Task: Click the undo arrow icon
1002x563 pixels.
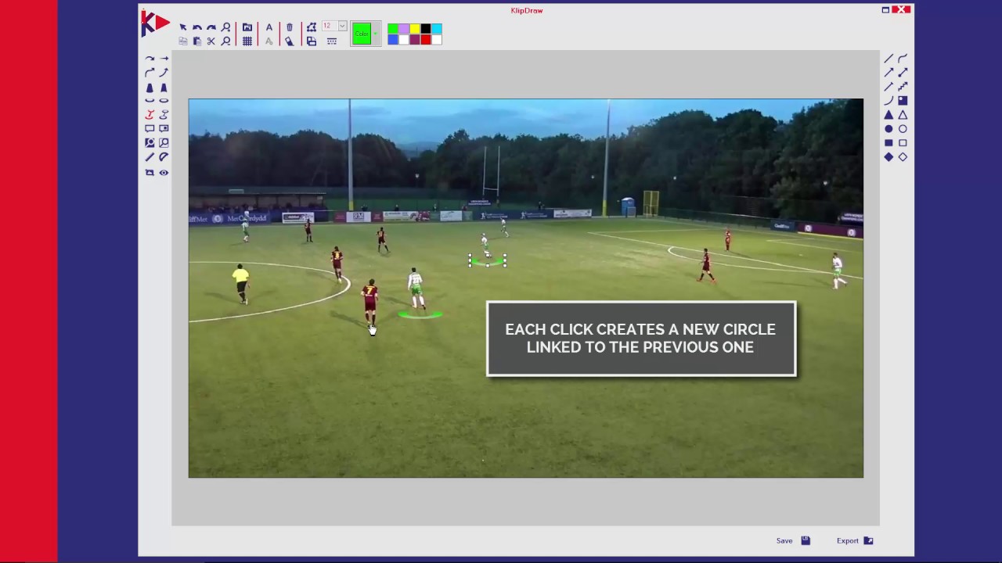Action: click(197, 27)
